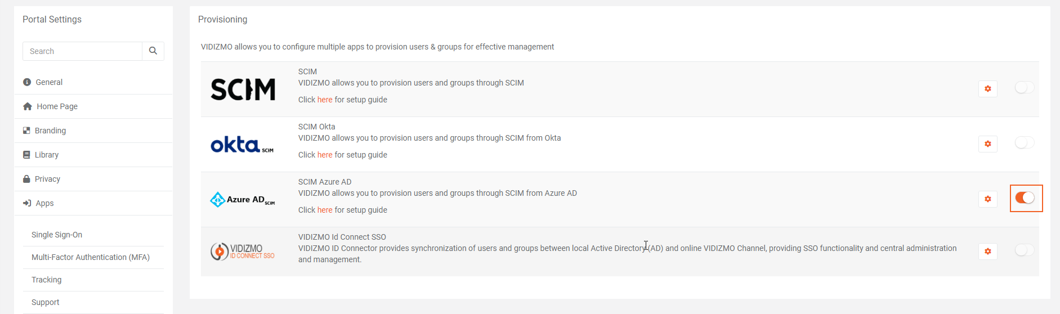1060x314 pixels.
Task: Open the SCIM Azure AD setup guide link
Action: (325, 210)
